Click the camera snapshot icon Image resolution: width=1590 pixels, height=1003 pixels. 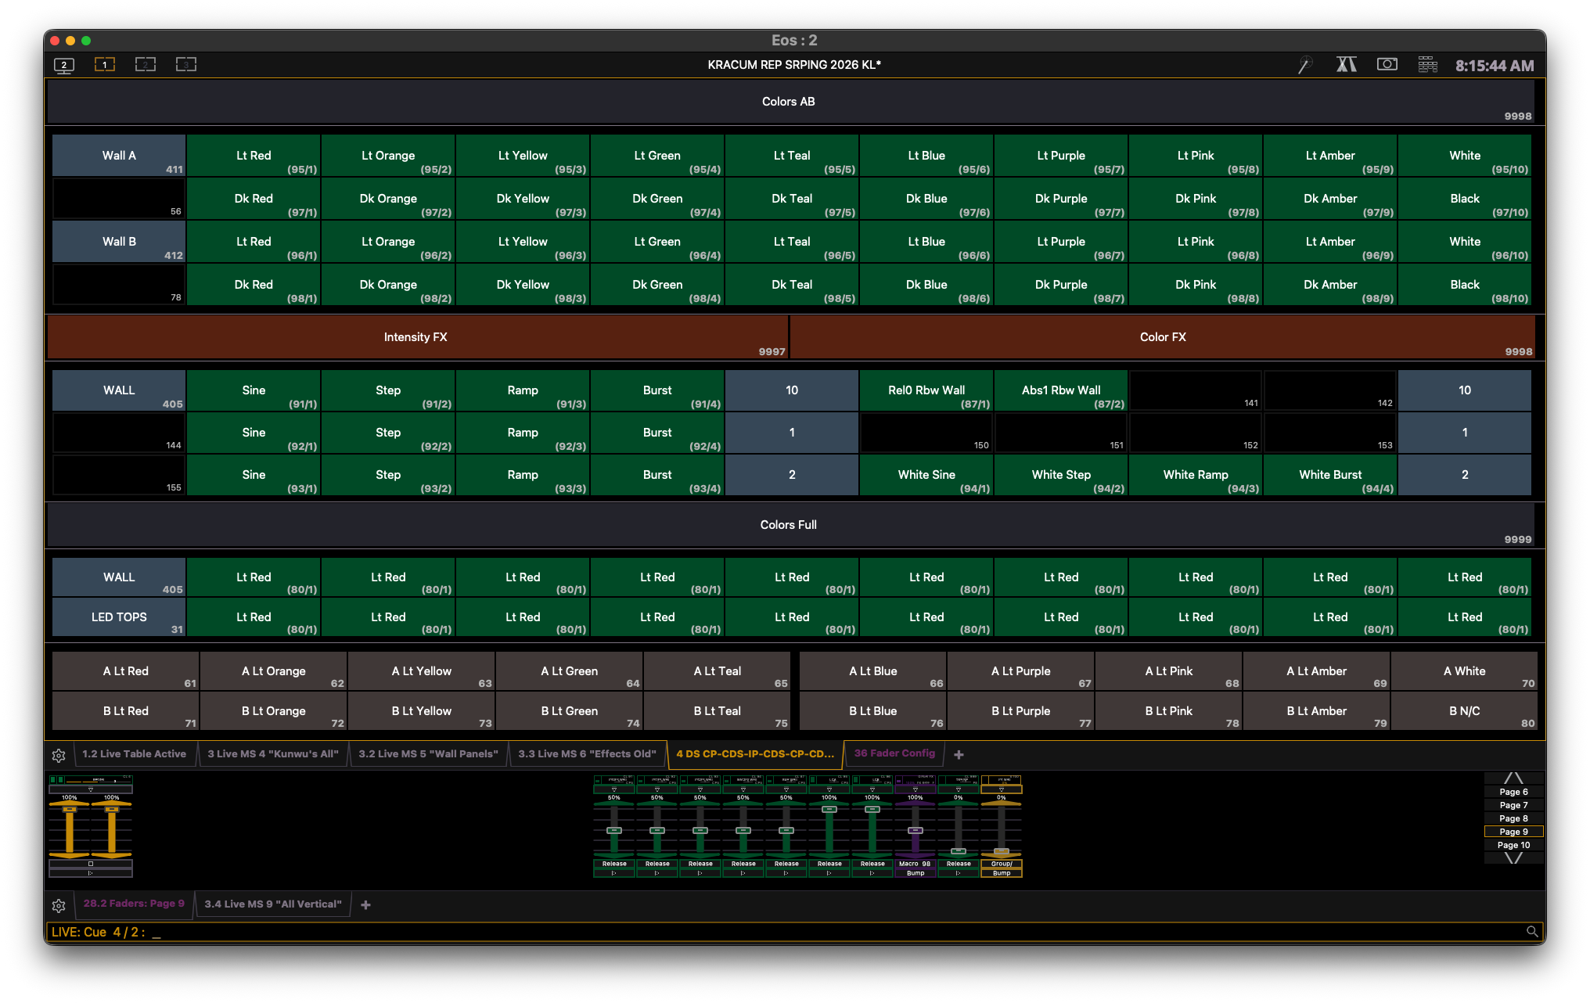pyautogui.click(x=1387, y=65)
